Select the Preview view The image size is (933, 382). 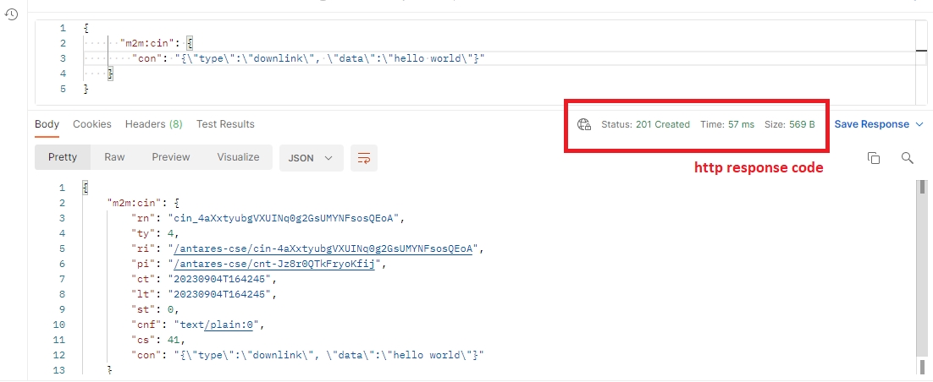171,157
